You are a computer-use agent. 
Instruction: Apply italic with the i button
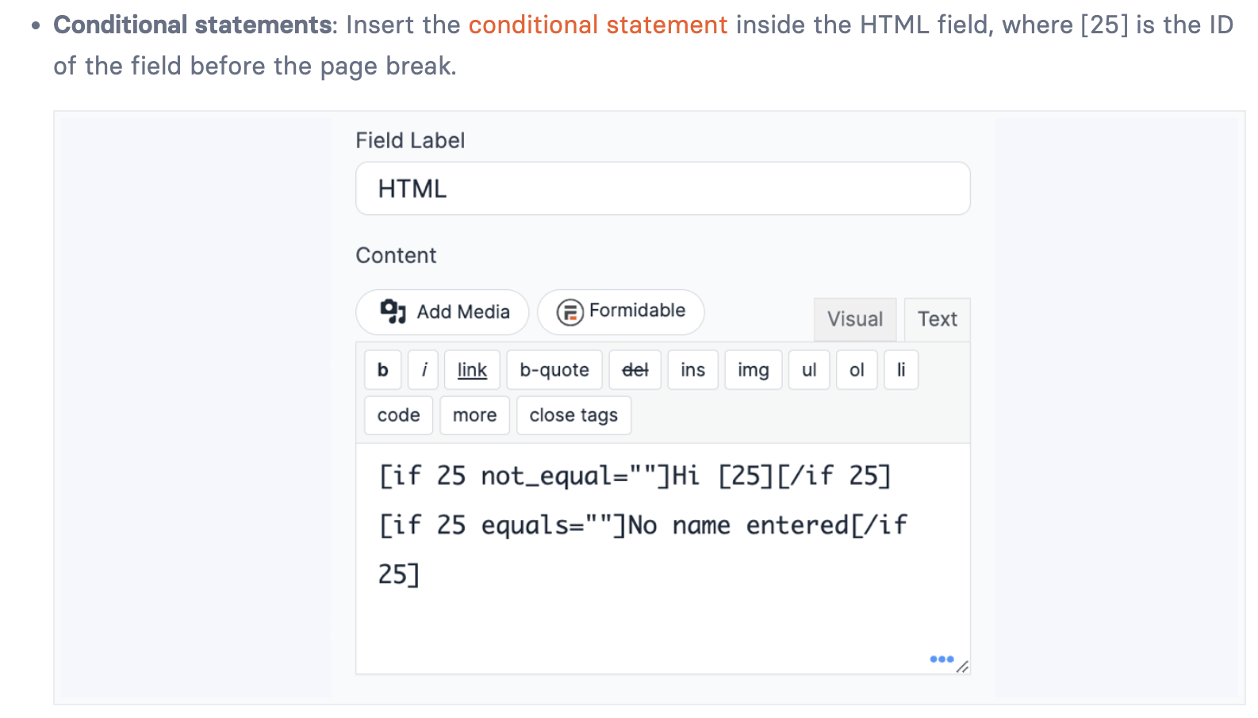424,370
